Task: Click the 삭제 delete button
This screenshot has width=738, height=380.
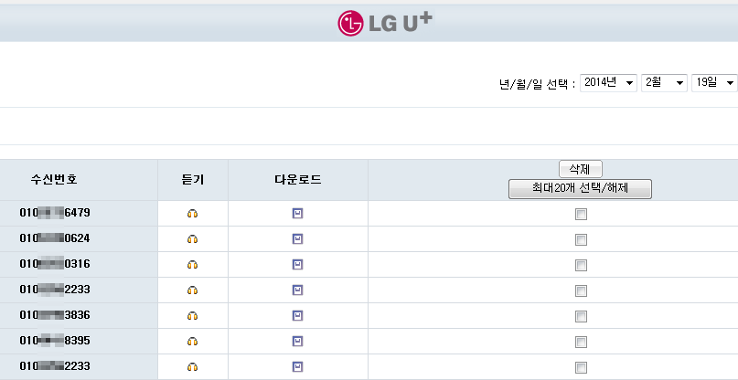Action: (x=581, y=169)
